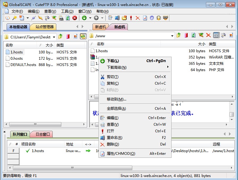Open the remote /www path dropdown
This screenshot has height=180, width=238.
click(172, 36)
